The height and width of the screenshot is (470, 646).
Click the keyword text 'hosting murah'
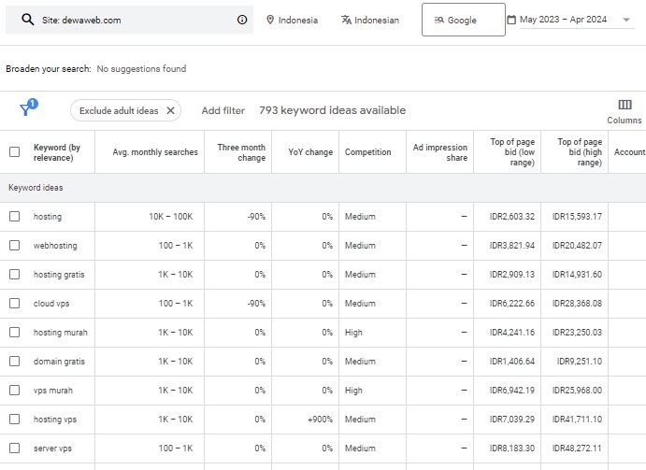point(61,333)
